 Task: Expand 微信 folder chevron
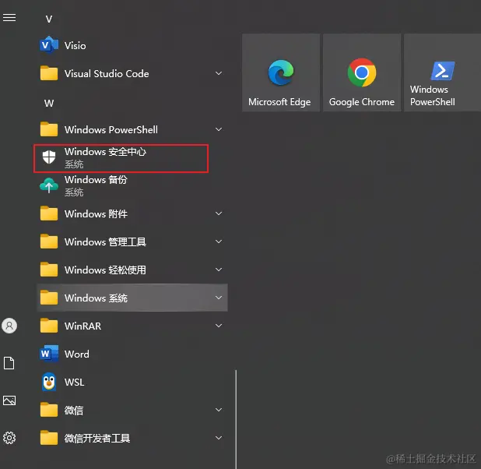pos(219,410)
